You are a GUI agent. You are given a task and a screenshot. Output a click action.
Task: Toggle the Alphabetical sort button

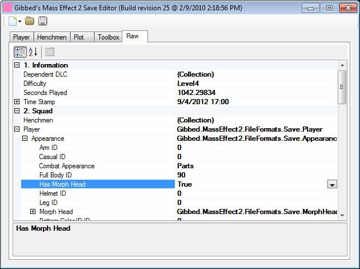pyautogui.click(x=33, y=52)
